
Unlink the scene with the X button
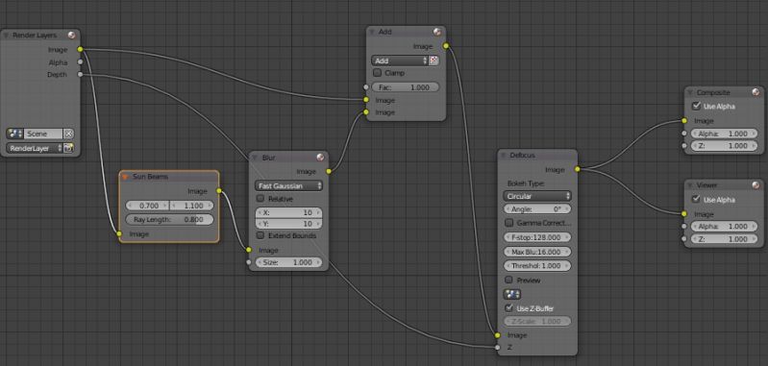pyautogui.click(x=68, y=134)
